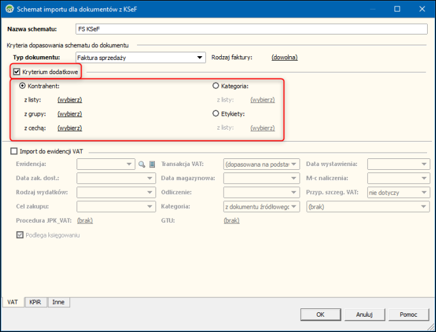Image resolution: width=436 pixels, height=332 pixels.
Task: Open the Cel zakupu dropdown
Action: [x=116, y=207]
